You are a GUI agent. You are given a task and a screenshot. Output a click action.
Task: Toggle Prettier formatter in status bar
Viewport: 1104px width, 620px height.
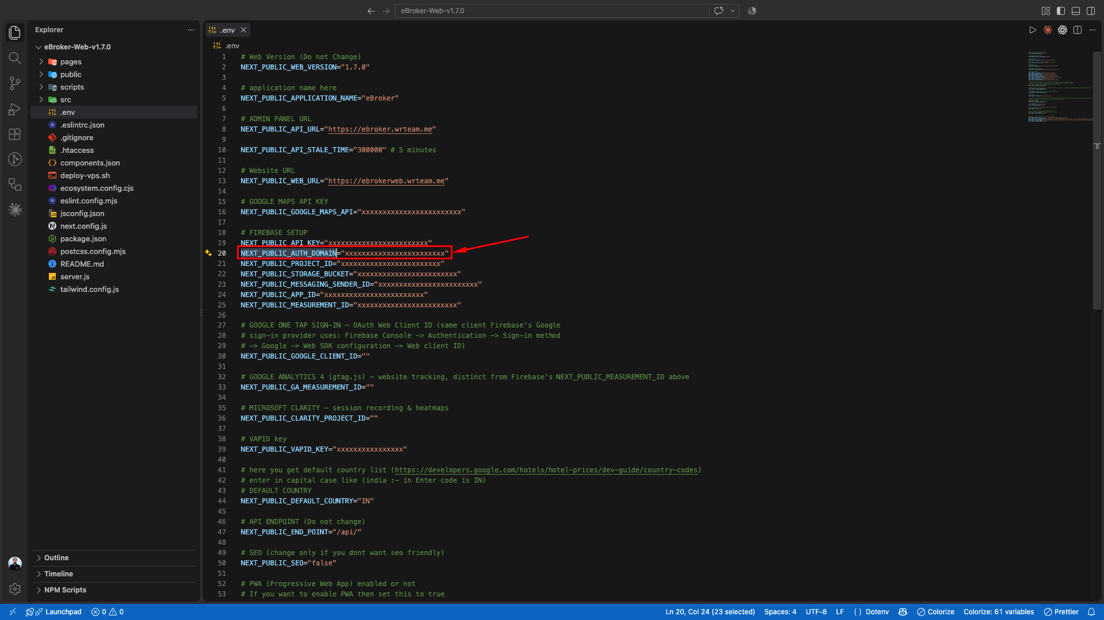click(1061, 612)
